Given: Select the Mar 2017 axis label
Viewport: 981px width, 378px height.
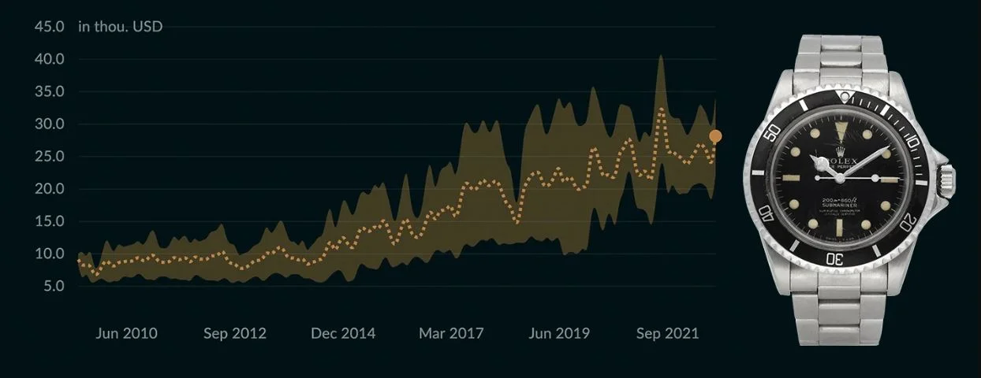Looking at the screenshot, I should coord(450,333).
